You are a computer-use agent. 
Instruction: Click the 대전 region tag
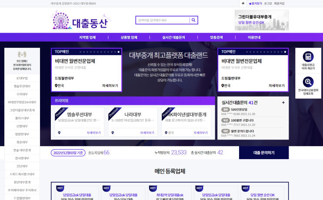pyautogui.click(x=225, y=131)
